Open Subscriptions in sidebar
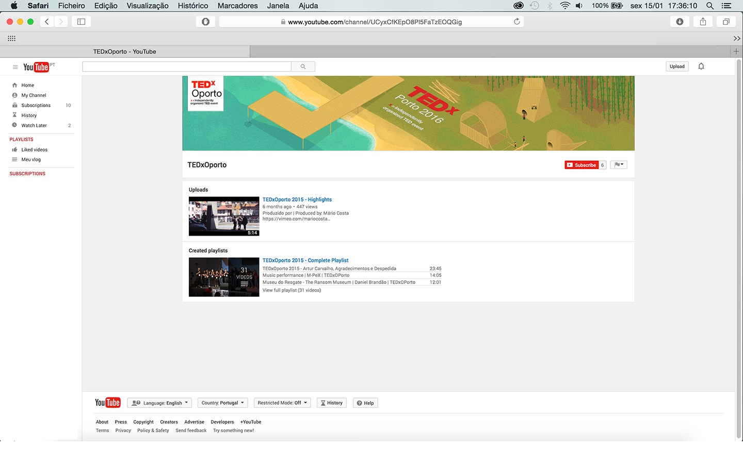743x464 pixels. [36, 105]
